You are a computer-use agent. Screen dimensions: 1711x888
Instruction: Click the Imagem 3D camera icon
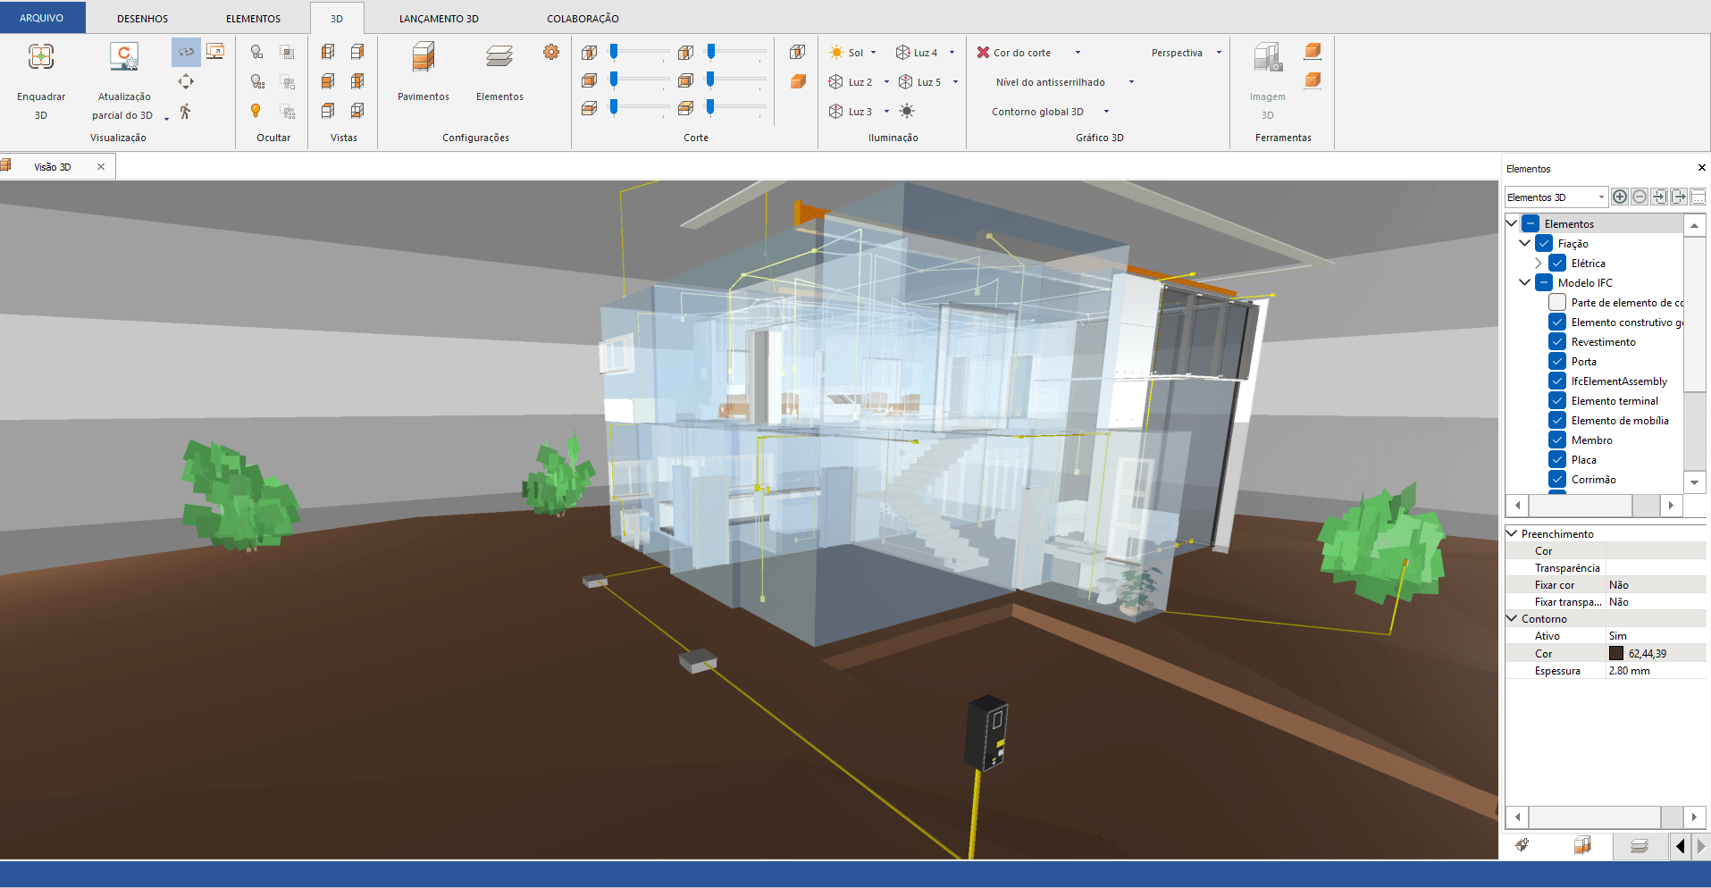[1268, 57]
